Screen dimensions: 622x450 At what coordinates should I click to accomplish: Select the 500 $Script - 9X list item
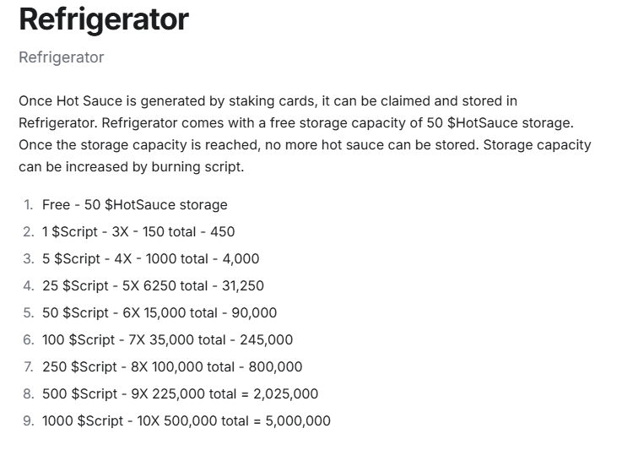click(180, 393)
